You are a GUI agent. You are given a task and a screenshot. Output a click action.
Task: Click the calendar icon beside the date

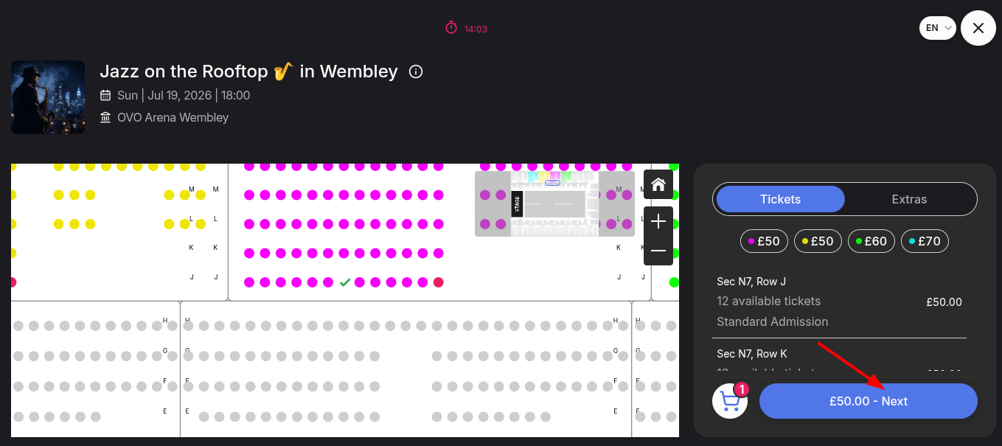click(x=105, y=95)
